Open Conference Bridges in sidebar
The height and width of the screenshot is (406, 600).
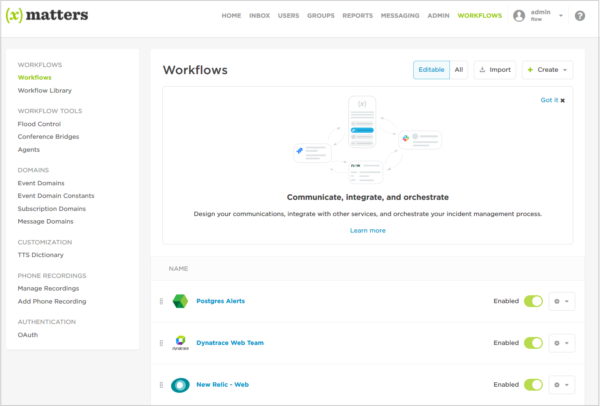pyautogui.click(x=48, y=137)
